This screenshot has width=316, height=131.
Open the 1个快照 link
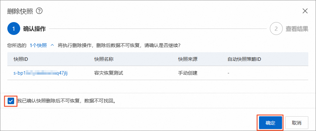tap(38, 45)
